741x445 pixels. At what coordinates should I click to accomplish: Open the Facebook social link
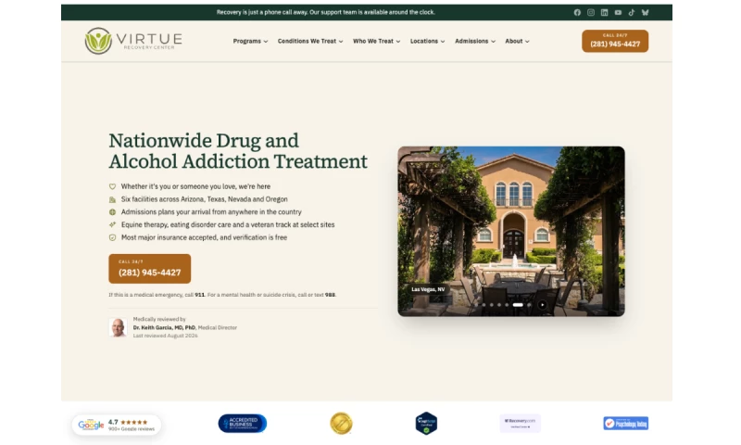577,13
